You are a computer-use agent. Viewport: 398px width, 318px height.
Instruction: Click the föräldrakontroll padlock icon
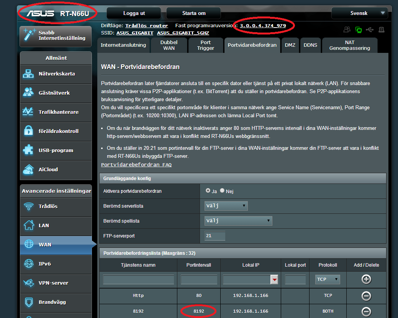tap(28, 131)
